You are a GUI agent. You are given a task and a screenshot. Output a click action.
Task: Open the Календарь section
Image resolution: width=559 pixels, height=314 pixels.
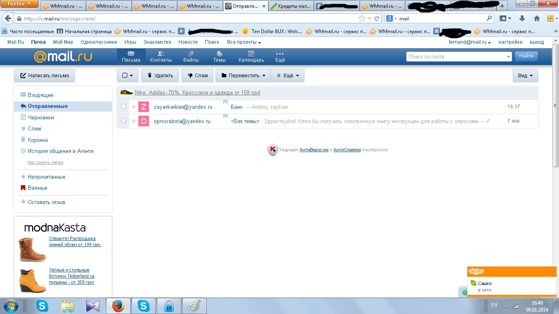[x=251, y=57]
